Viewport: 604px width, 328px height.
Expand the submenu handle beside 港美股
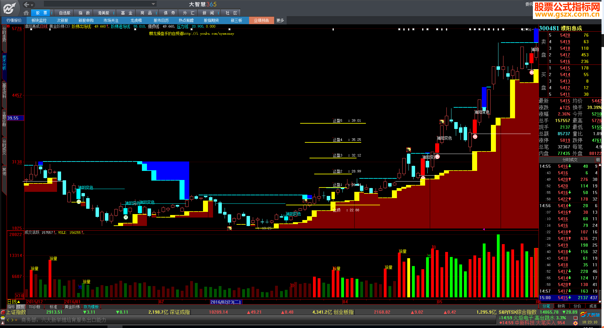click(114, 13)
